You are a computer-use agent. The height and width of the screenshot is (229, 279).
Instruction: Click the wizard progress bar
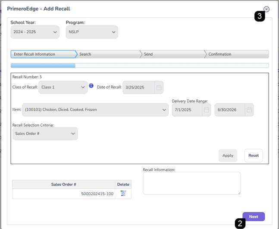coord(140,65)
